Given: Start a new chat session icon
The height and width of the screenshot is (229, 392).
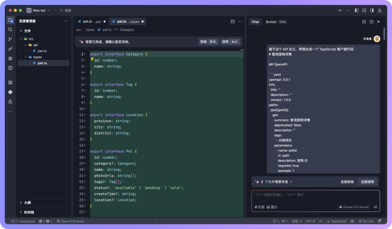Looking at the screenshot, I should [364, 22].
